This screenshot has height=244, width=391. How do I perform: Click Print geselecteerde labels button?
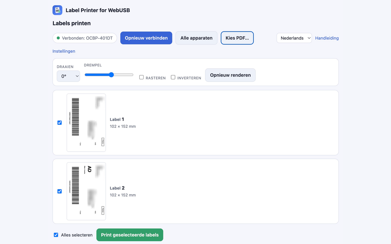click(130, 235)
